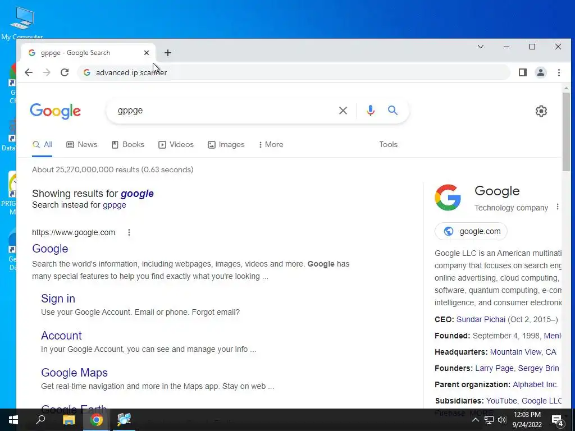This screenshot has width=575, height=431.
Task: Open the Chrome three-dot menu
Action: pyautogui.click(x=559, y=72)
